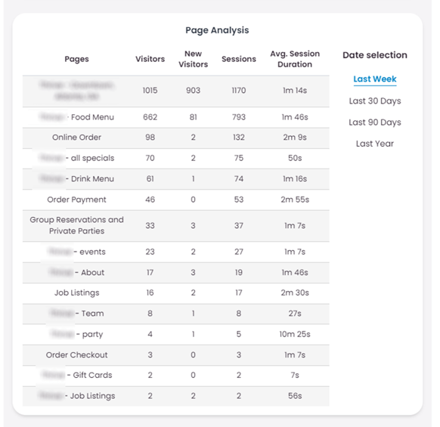The image size is (440, 427).
Task: Click the Sessions column header
Action: (x=238, y=59)
